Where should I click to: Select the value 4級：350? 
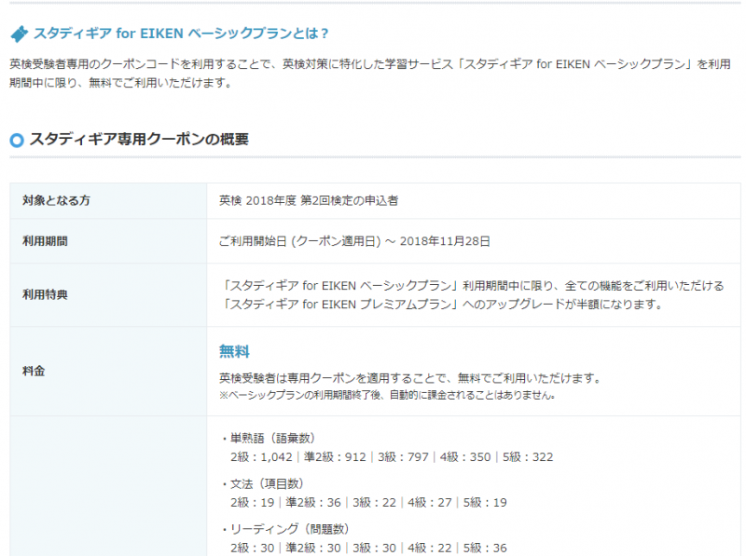tap(464, 457)
